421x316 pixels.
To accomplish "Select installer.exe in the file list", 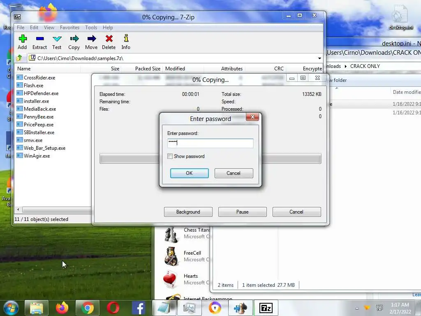I will 36,101.
